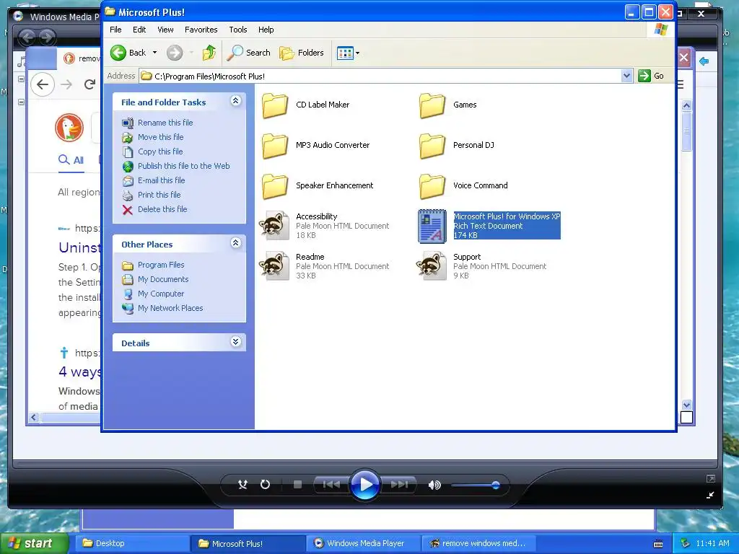739x554 pixels.
Task: Select the CD Label Maker folder icon
Action: 275,105
